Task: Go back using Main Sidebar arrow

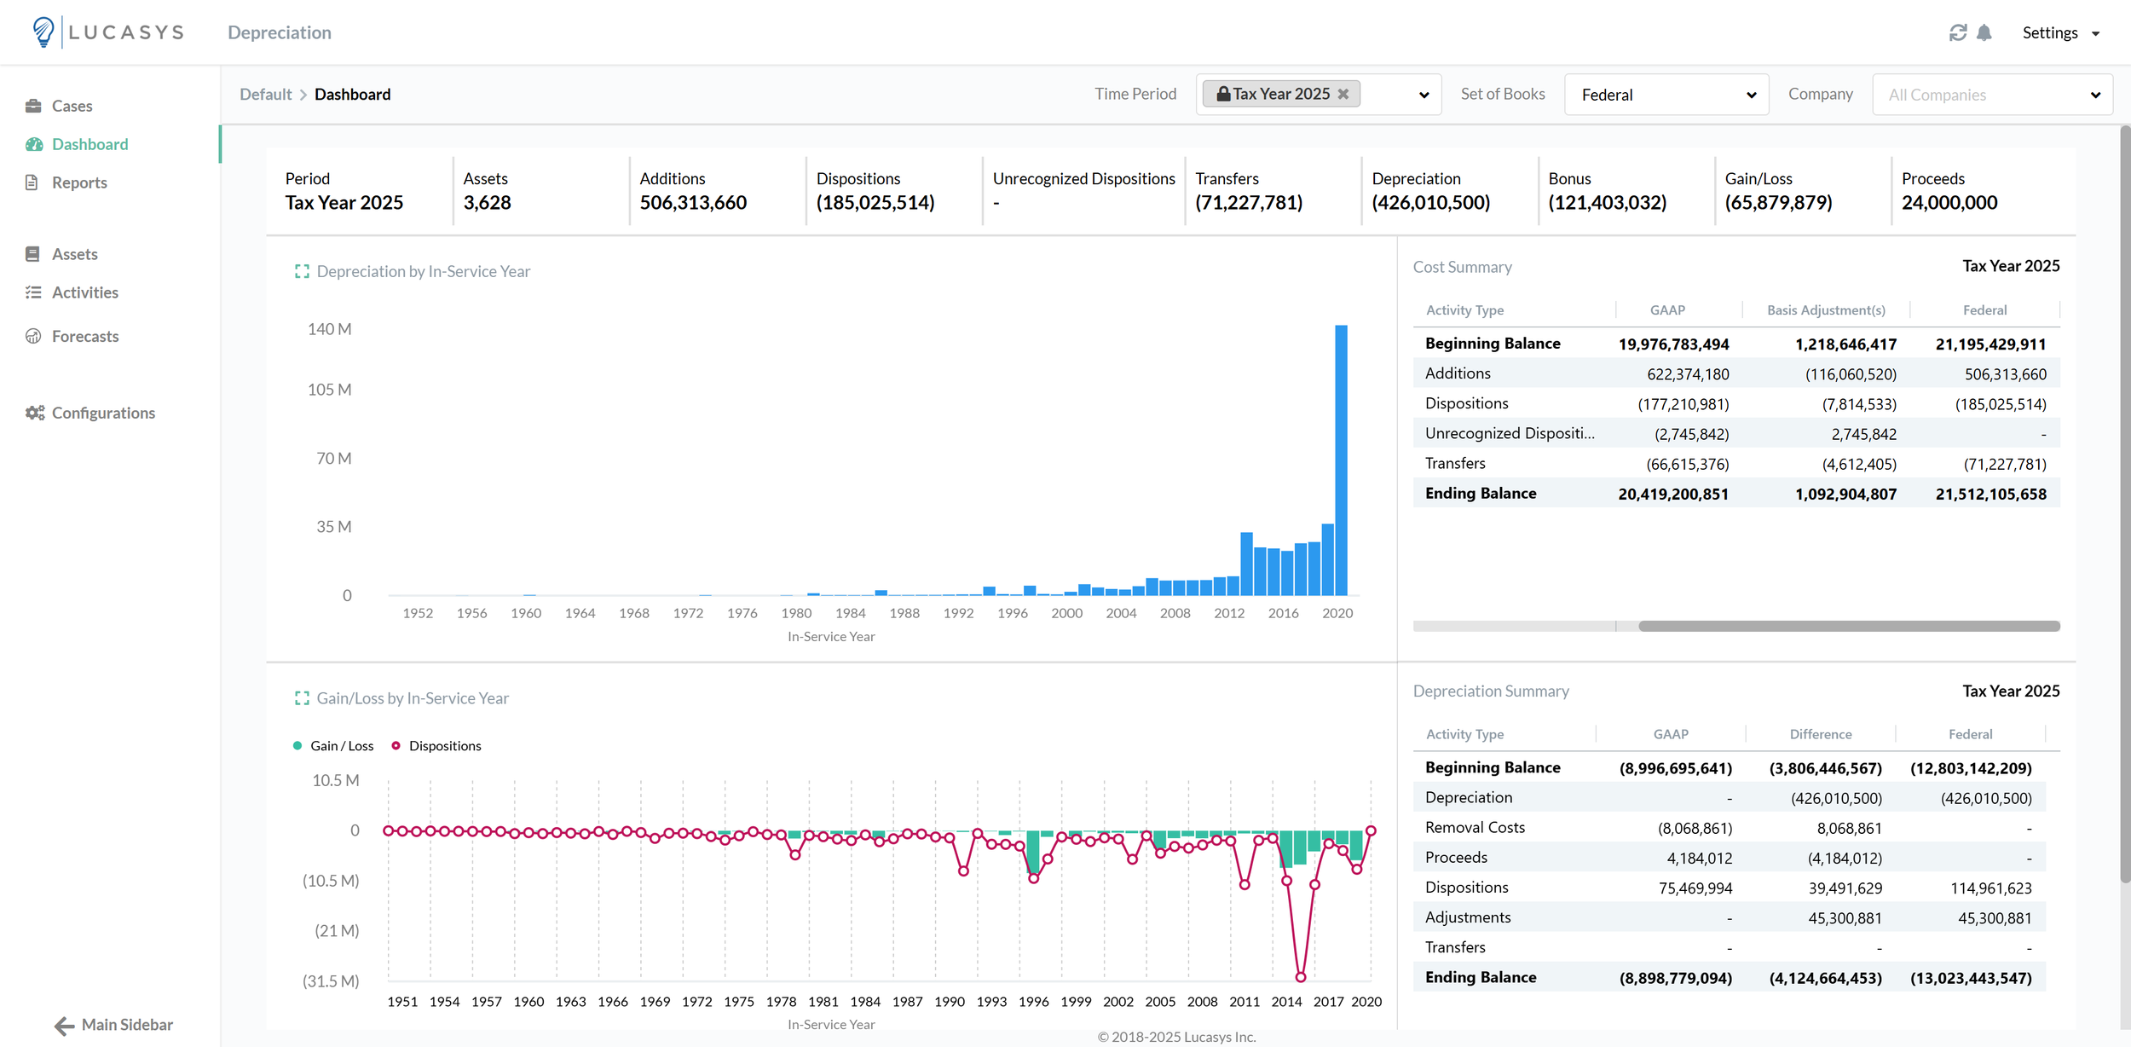Action: (x=65, y=1026)
